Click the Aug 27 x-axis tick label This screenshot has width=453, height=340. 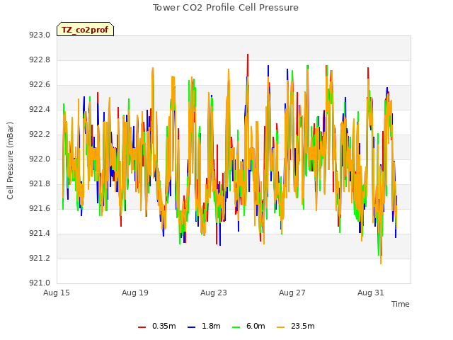tap(292, 293)
